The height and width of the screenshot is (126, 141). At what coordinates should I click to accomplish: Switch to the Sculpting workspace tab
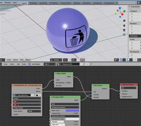[43, 3]
